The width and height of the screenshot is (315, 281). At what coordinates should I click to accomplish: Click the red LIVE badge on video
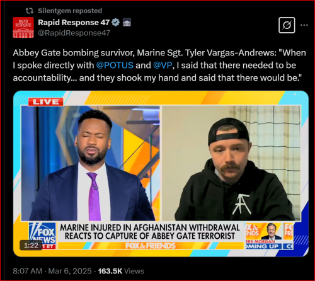(46, 102)
